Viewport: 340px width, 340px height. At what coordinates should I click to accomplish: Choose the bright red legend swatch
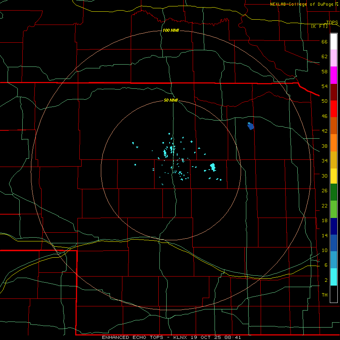pos(334,109)
